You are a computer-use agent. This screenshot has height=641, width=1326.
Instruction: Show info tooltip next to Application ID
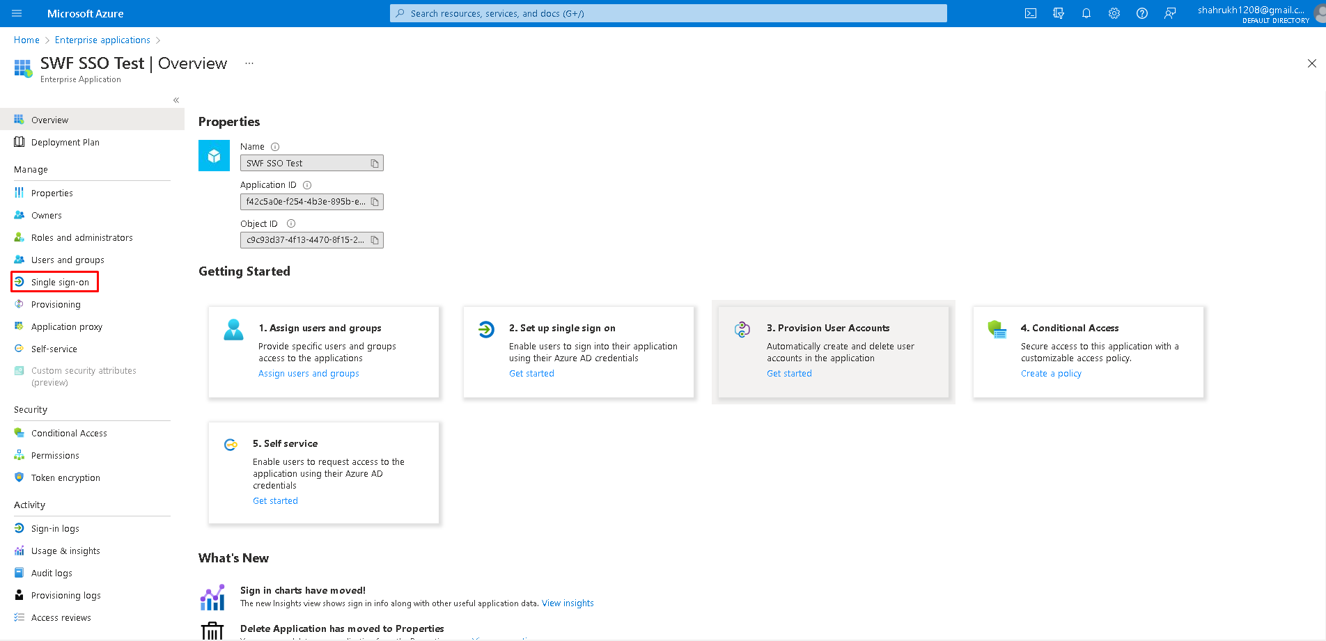click(307, 185)
